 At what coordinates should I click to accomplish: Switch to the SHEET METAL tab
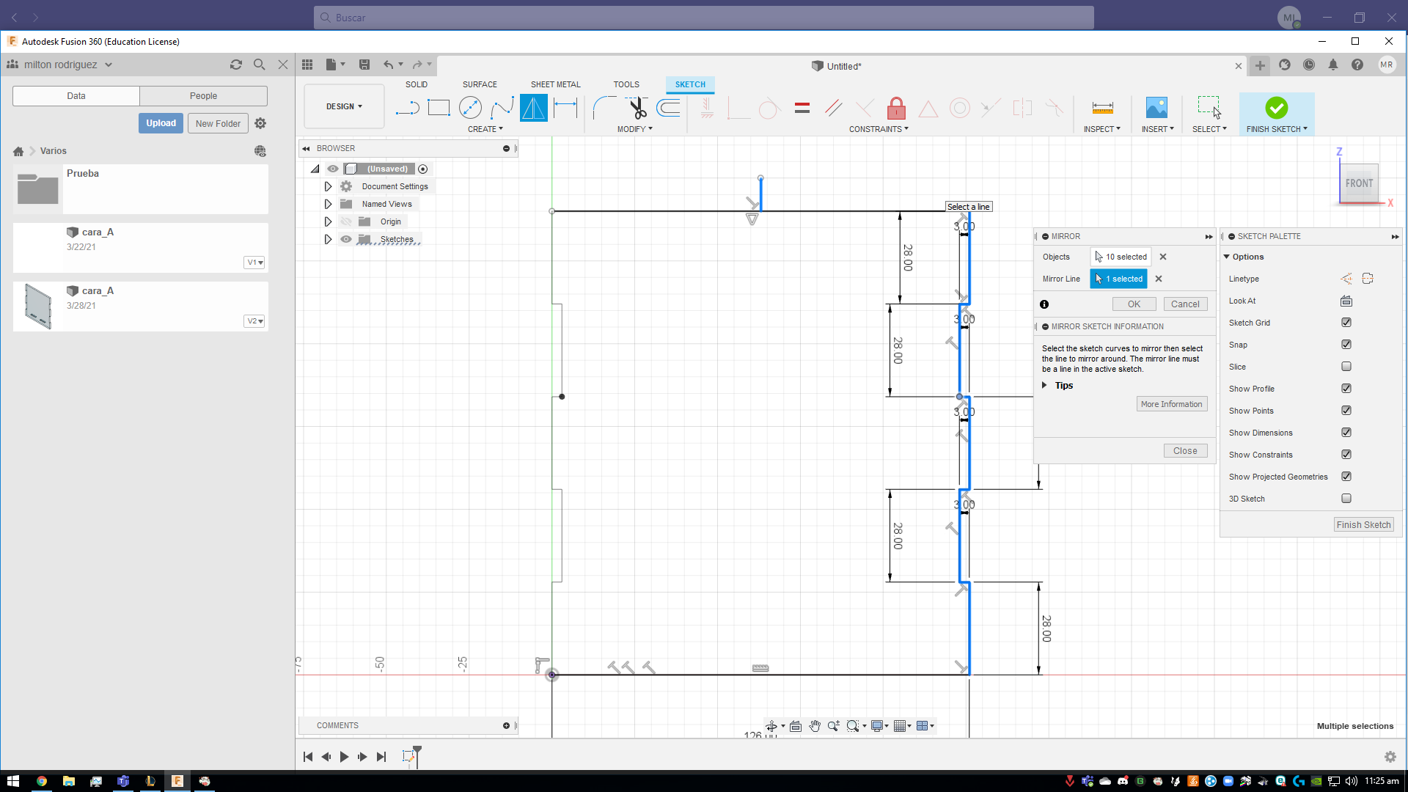coord(555,84)
